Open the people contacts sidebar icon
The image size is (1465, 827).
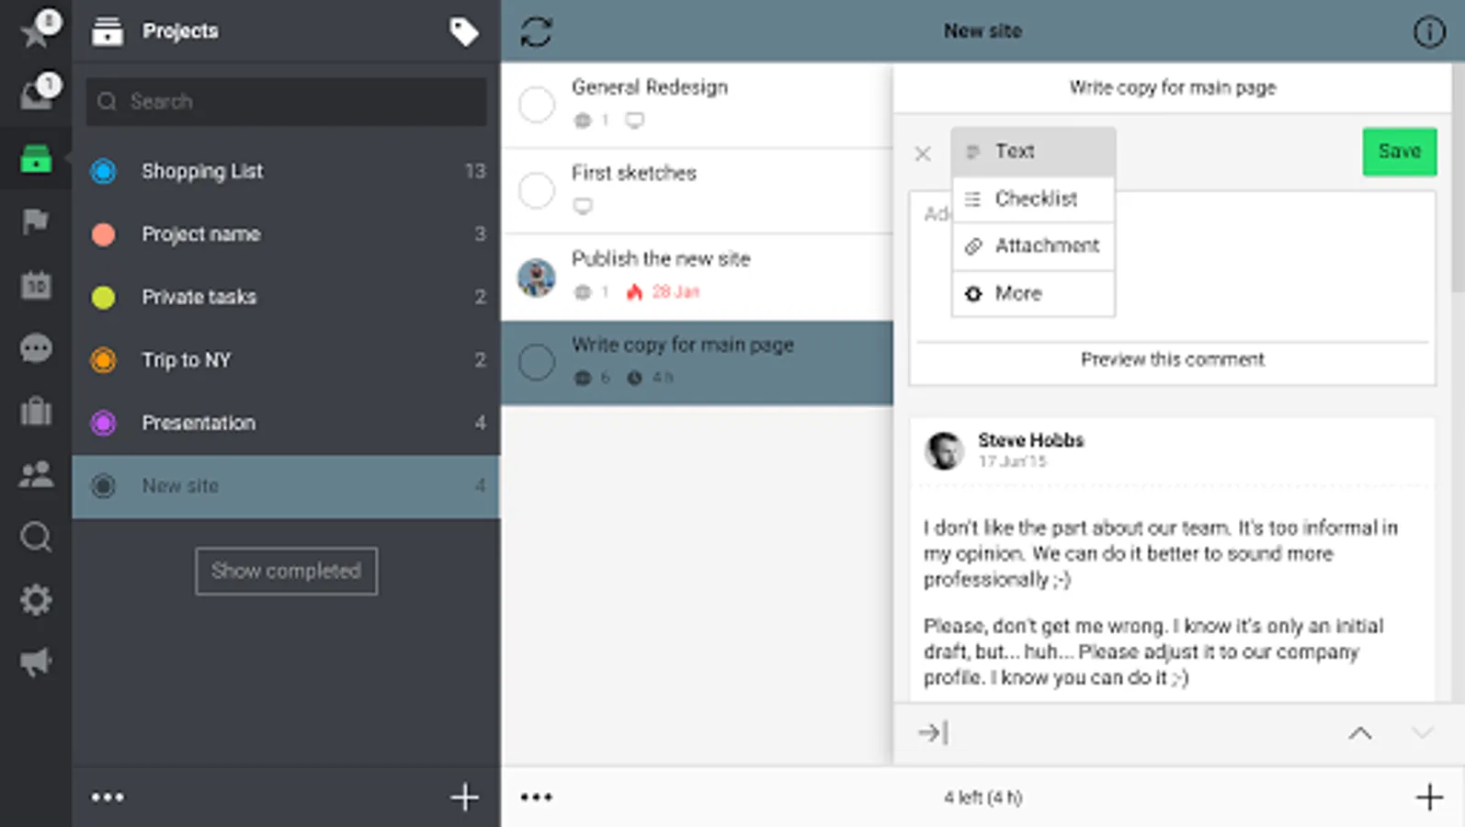36,474
